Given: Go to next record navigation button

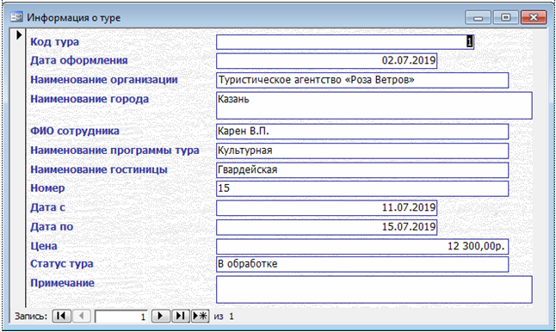Looking at the screenshot, I should (160, 316).
